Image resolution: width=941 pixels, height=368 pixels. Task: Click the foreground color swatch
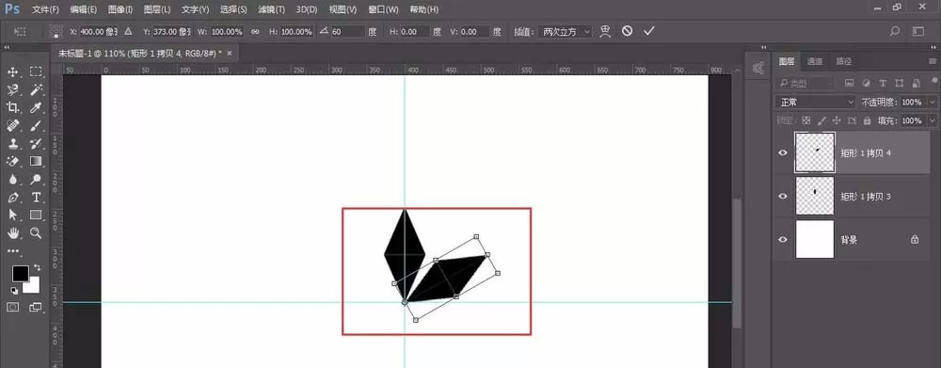(21, 273)
